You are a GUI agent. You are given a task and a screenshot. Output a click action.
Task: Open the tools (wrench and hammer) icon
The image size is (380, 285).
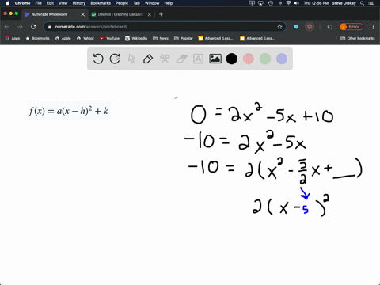tap(165, 59)
